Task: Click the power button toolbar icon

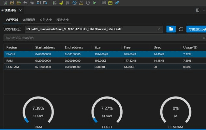Action: pyautogui.click(x=88, y=3)
